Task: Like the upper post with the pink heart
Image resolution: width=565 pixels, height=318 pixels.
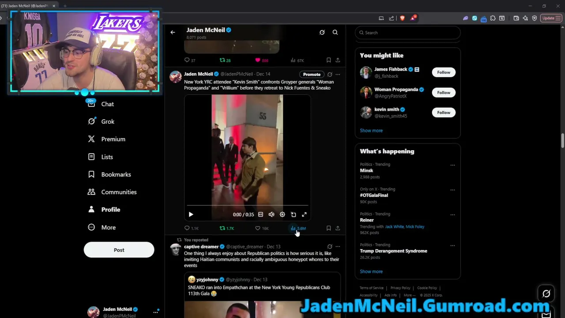Action: point(262,60)
